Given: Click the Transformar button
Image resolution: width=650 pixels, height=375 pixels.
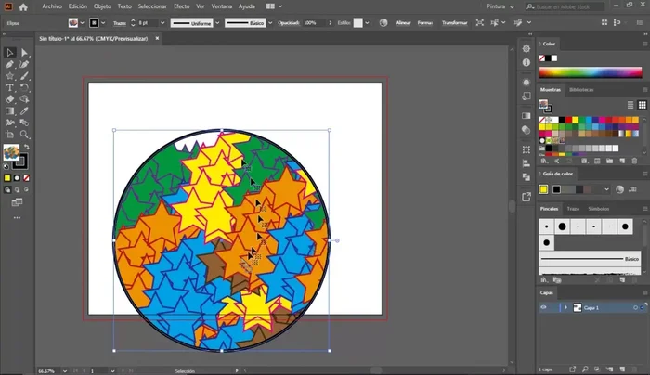Looking at the screenshot, I should click(x=457, y=22).
